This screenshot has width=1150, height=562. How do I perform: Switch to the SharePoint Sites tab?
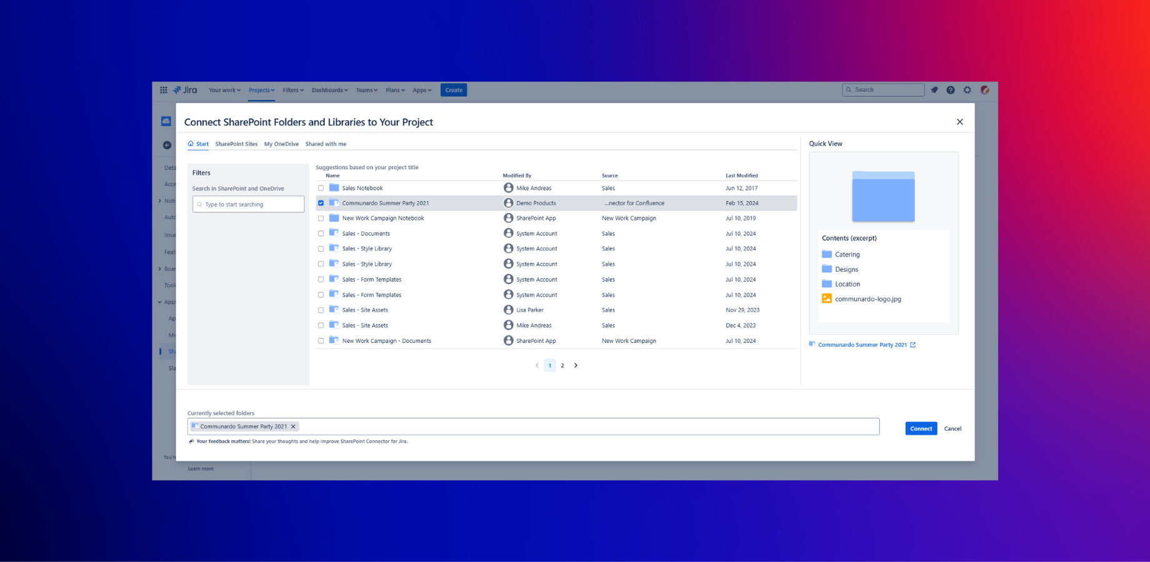[236, 144]
